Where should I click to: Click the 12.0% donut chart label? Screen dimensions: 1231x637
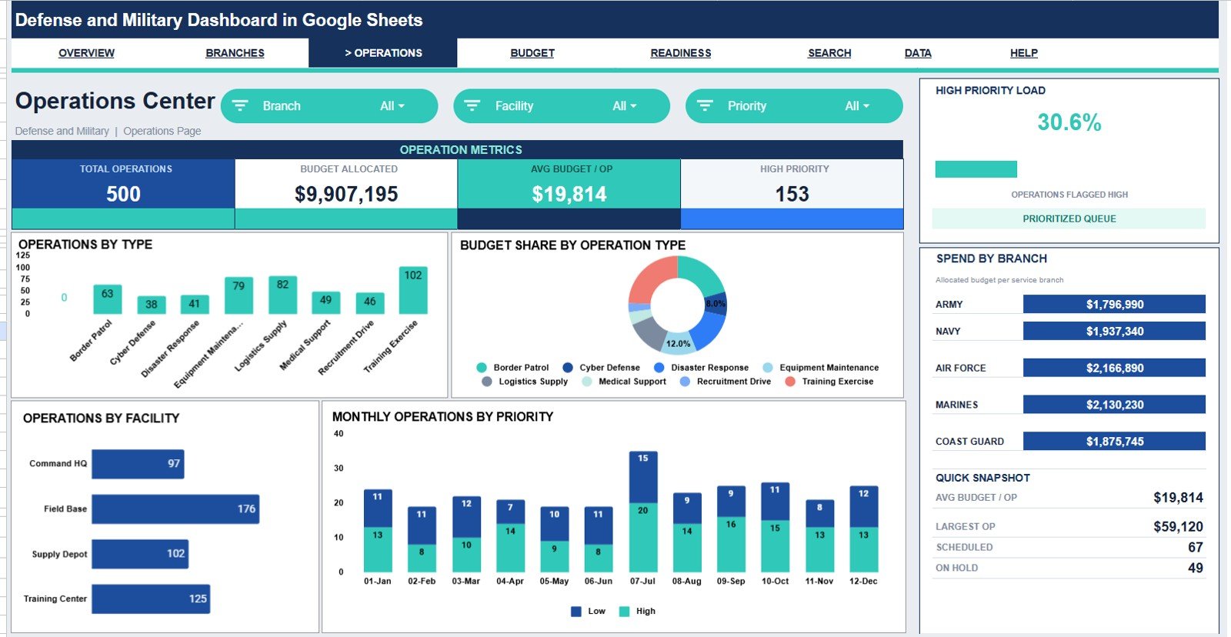[679, 344]
